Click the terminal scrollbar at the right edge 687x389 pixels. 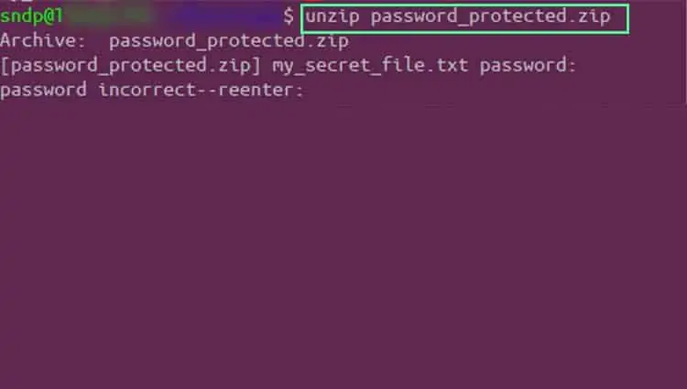(685, 52)
